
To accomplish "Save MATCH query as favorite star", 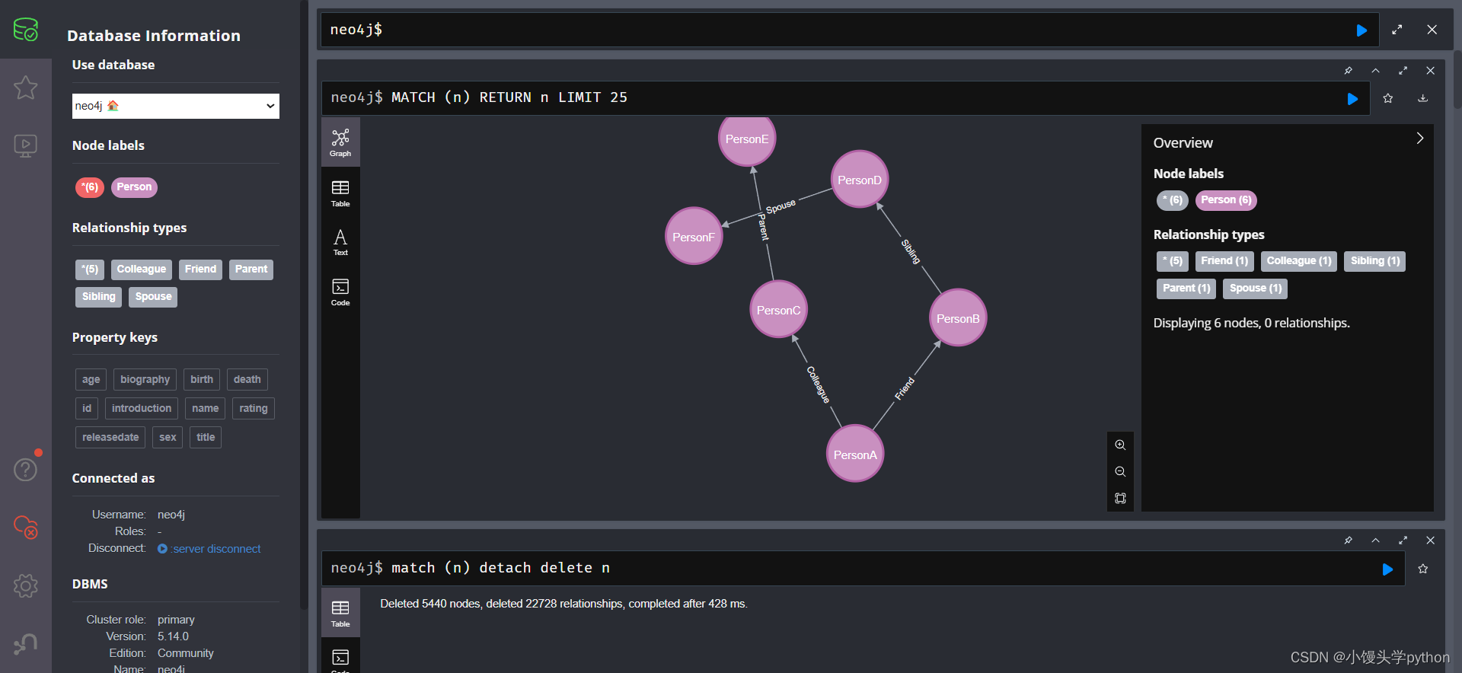I will (1388, 98).
